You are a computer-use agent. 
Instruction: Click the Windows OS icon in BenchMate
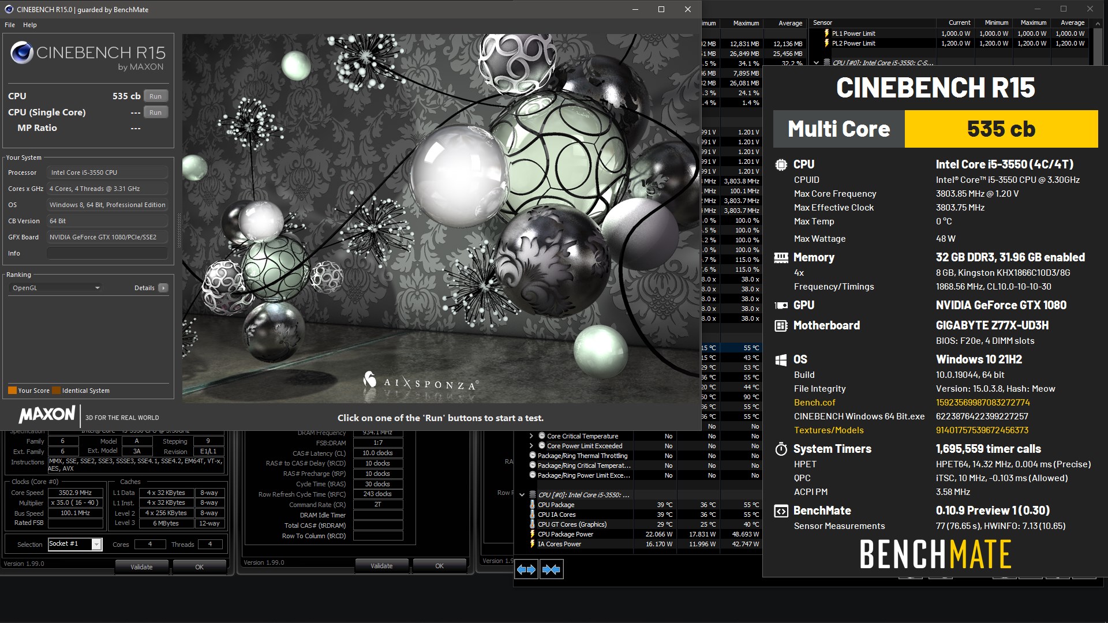(781, 360)
